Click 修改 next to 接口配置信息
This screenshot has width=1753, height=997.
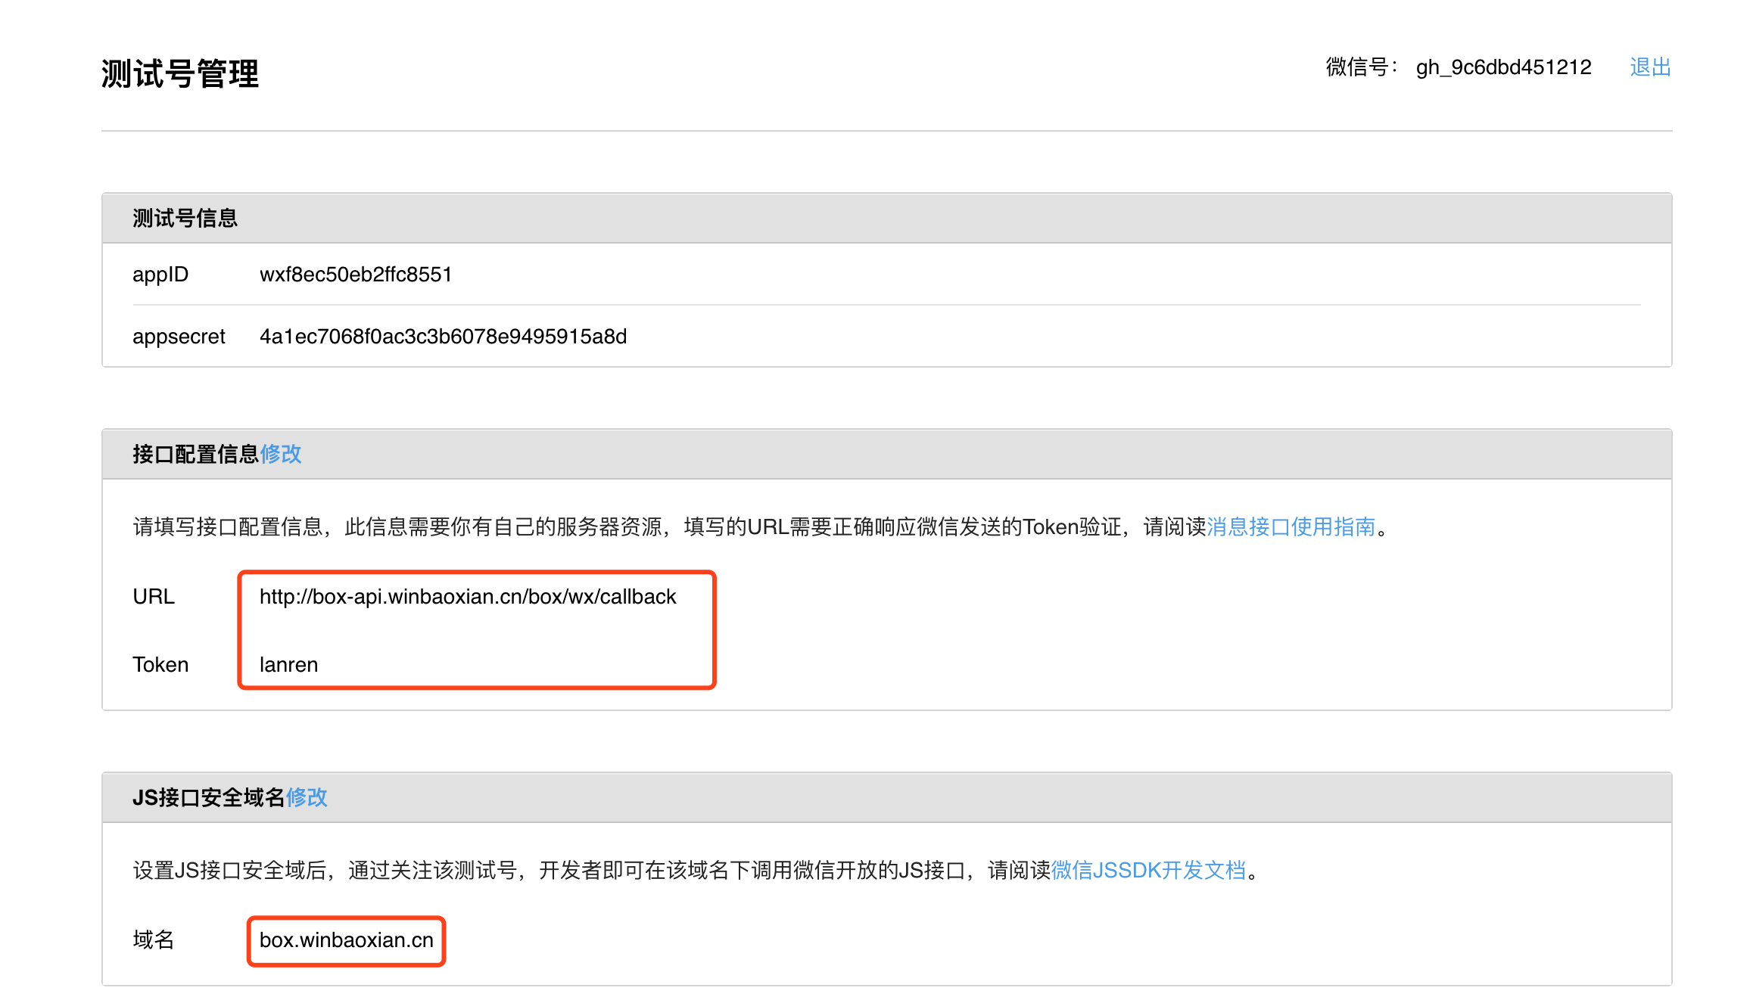(x=281, y=454)
